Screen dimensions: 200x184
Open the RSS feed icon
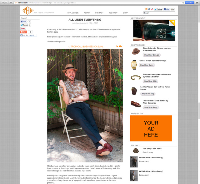(x=146, y=9)
